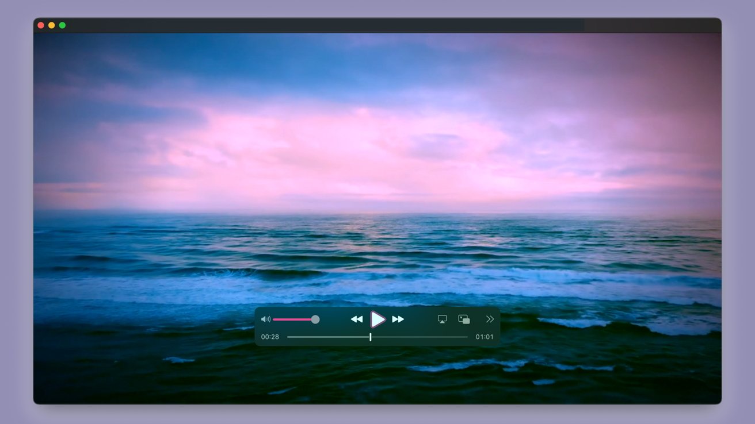Click the green full-screen traffic light
Viewport: 755px width, 424px height.
pyautogui.click(x=62, y=25)
